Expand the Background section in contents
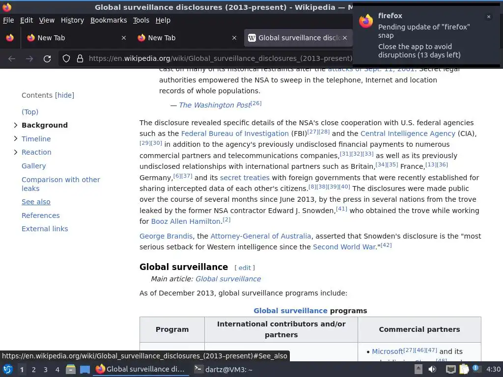Screen dimensions: 503x377 (x=15, y=125)
